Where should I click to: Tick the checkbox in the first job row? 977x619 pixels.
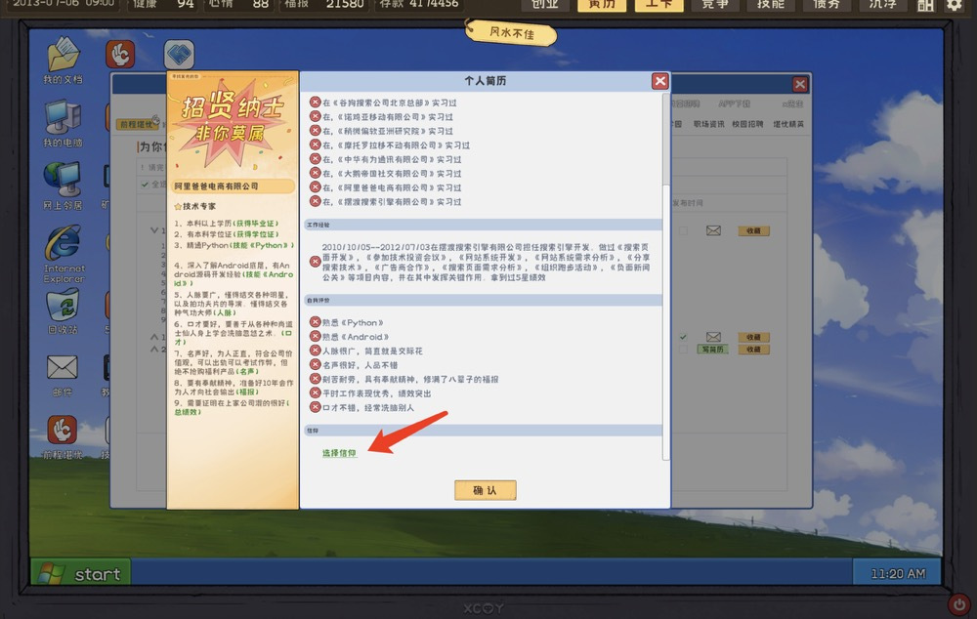pyautogui.click(x=684, y=230)
